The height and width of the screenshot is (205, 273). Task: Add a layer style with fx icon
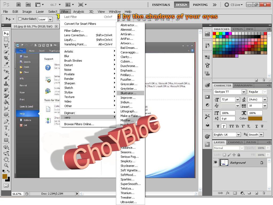point(228,193)
